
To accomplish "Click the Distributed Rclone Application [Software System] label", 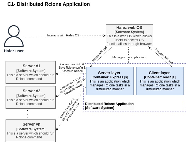I will tap(109, 106).
